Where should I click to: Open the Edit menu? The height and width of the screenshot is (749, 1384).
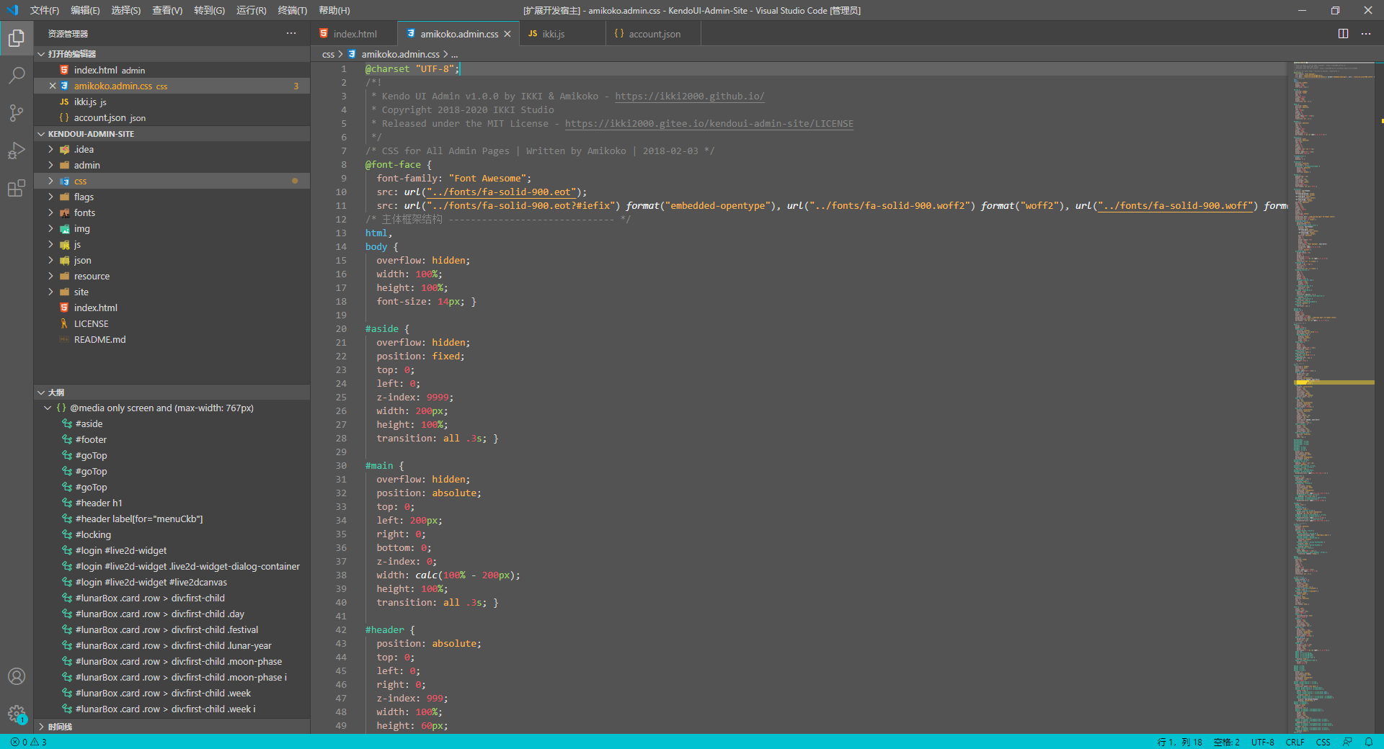click(x=85, y=10)
